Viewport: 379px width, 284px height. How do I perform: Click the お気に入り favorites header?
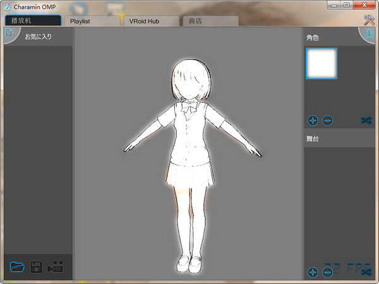38,37
